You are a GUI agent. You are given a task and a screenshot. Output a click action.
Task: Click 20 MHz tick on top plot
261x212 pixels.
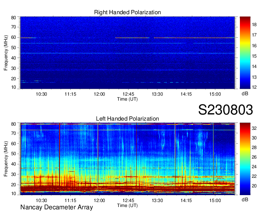coord(13,79)
